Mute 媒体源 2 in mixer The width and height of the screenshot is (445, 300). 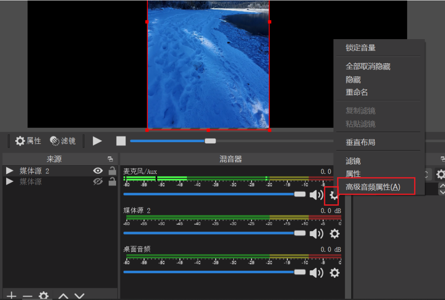(x=316, y=233)
